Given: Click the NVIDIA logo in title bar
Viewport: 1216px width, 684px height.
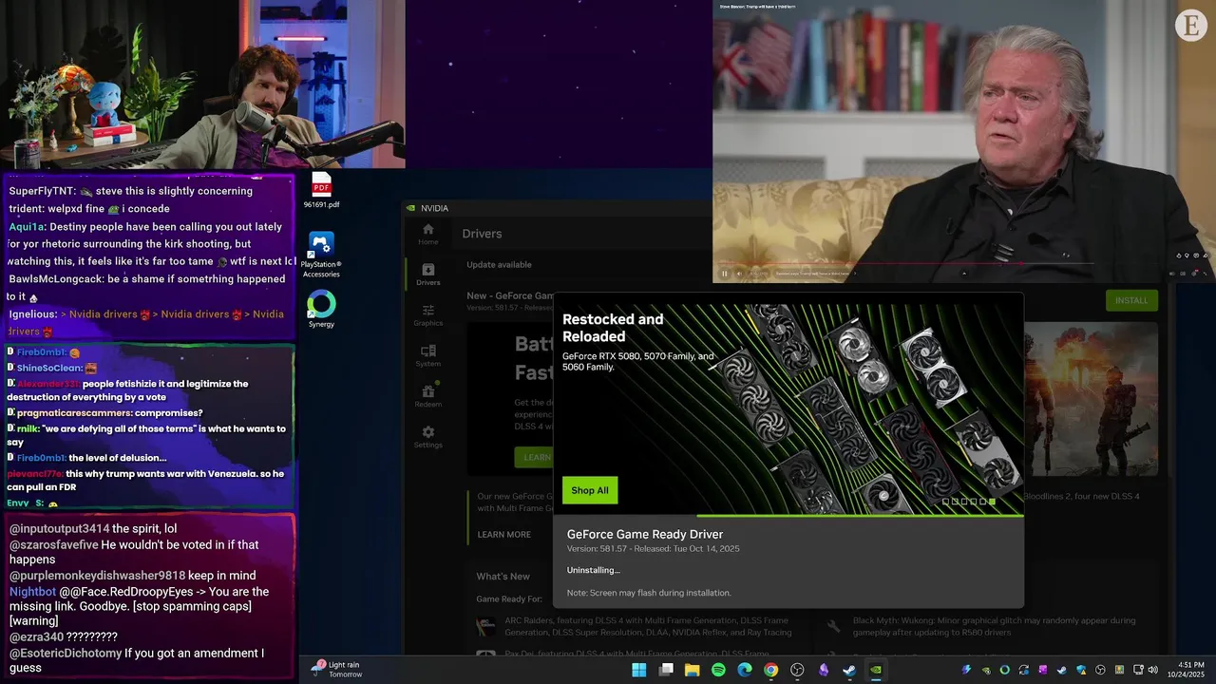Looking at the screenshot, I should point(410,208).
